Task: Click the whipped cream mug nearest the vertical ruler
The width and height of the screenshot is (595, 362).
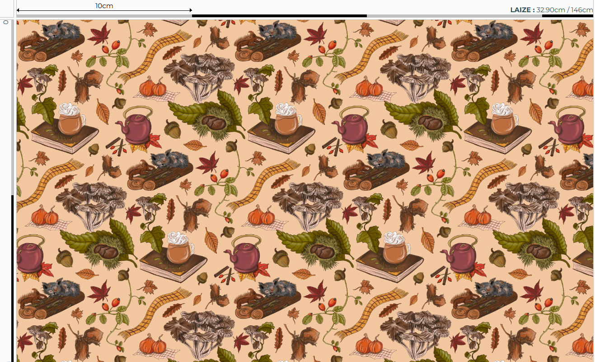Action: (71, 118)
